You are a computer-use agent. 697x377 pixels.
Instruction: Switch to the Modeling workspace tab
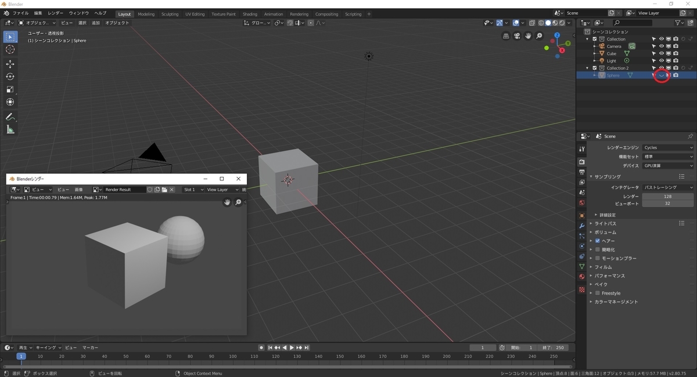pyautogui.click(x=146, y=14)
